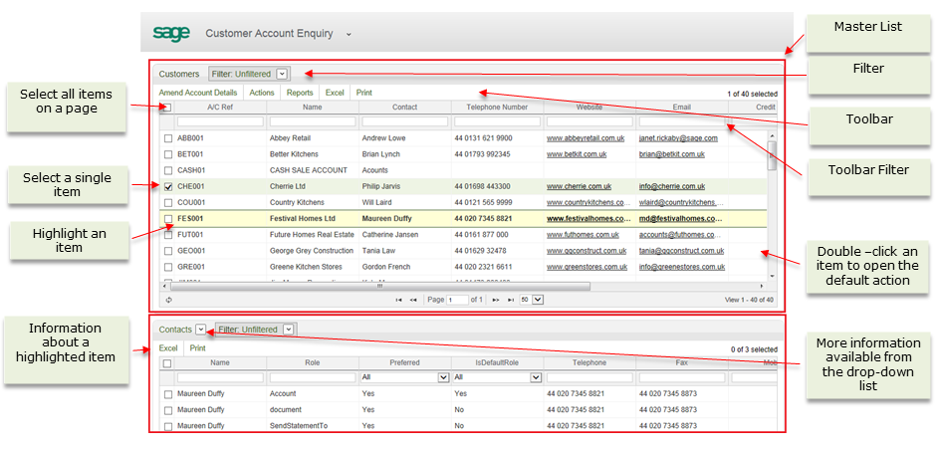Open the Contacts panel dropdown arrow
The image size is (941, 451).
(x=200, y=330)
